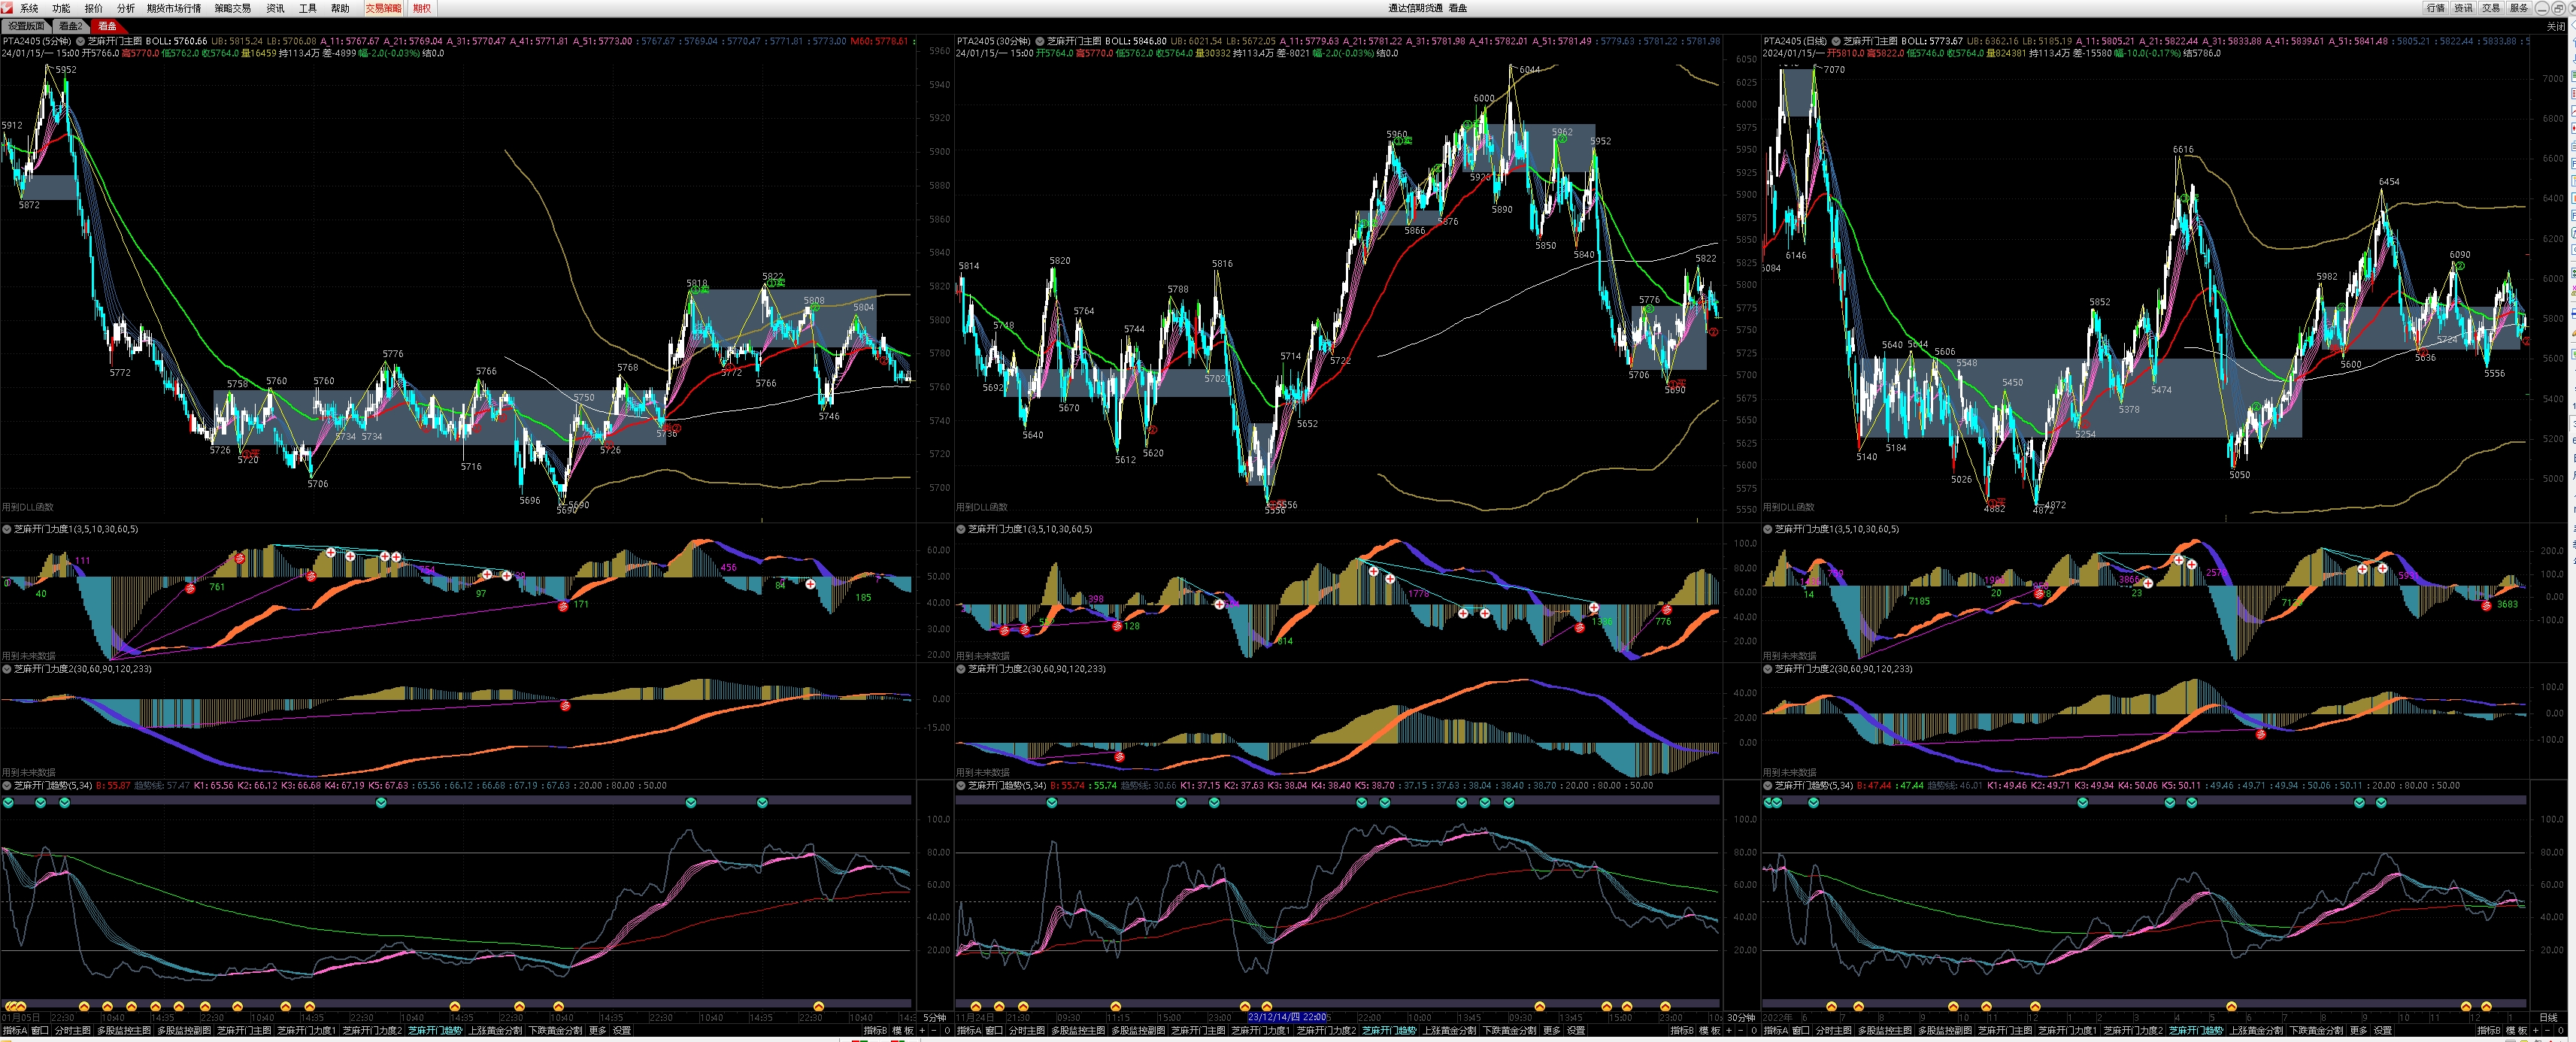Click the minus zoom icon in the 5分钟 chart footer
The width and height of the screenshot is (2576, 1042).
pos(934,1030)
